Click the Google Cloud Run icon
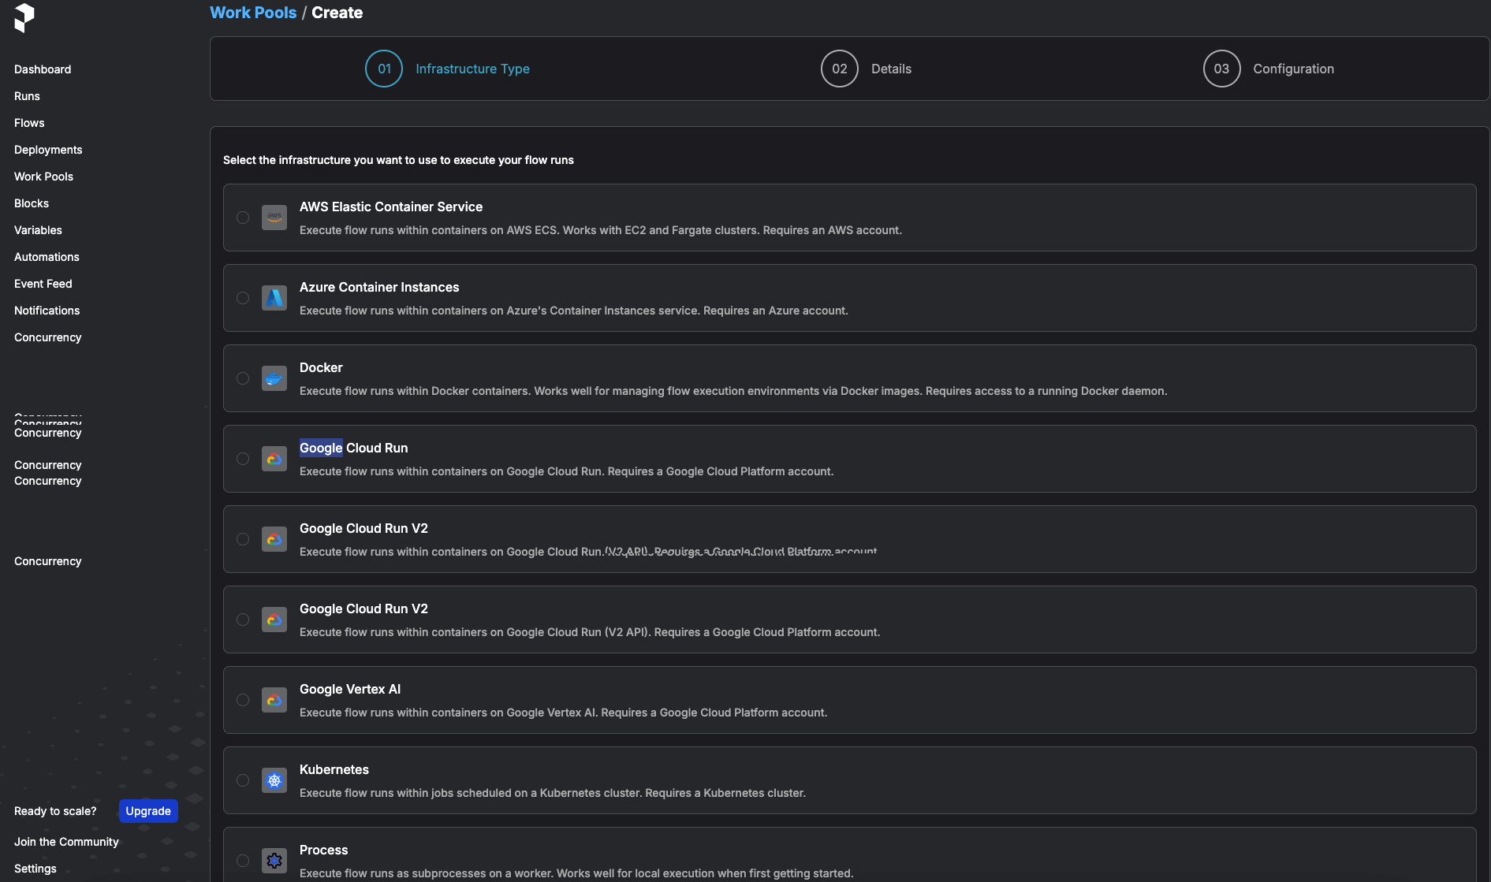This screenshot has height=882, width=1491. pyautogui.click(x=274, y=459)
